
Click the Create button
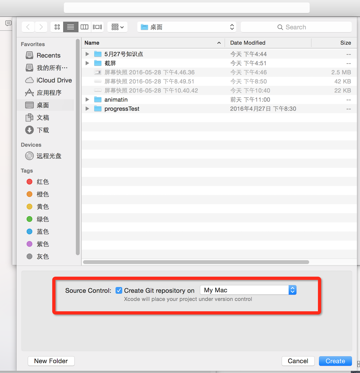coord(335,361)
